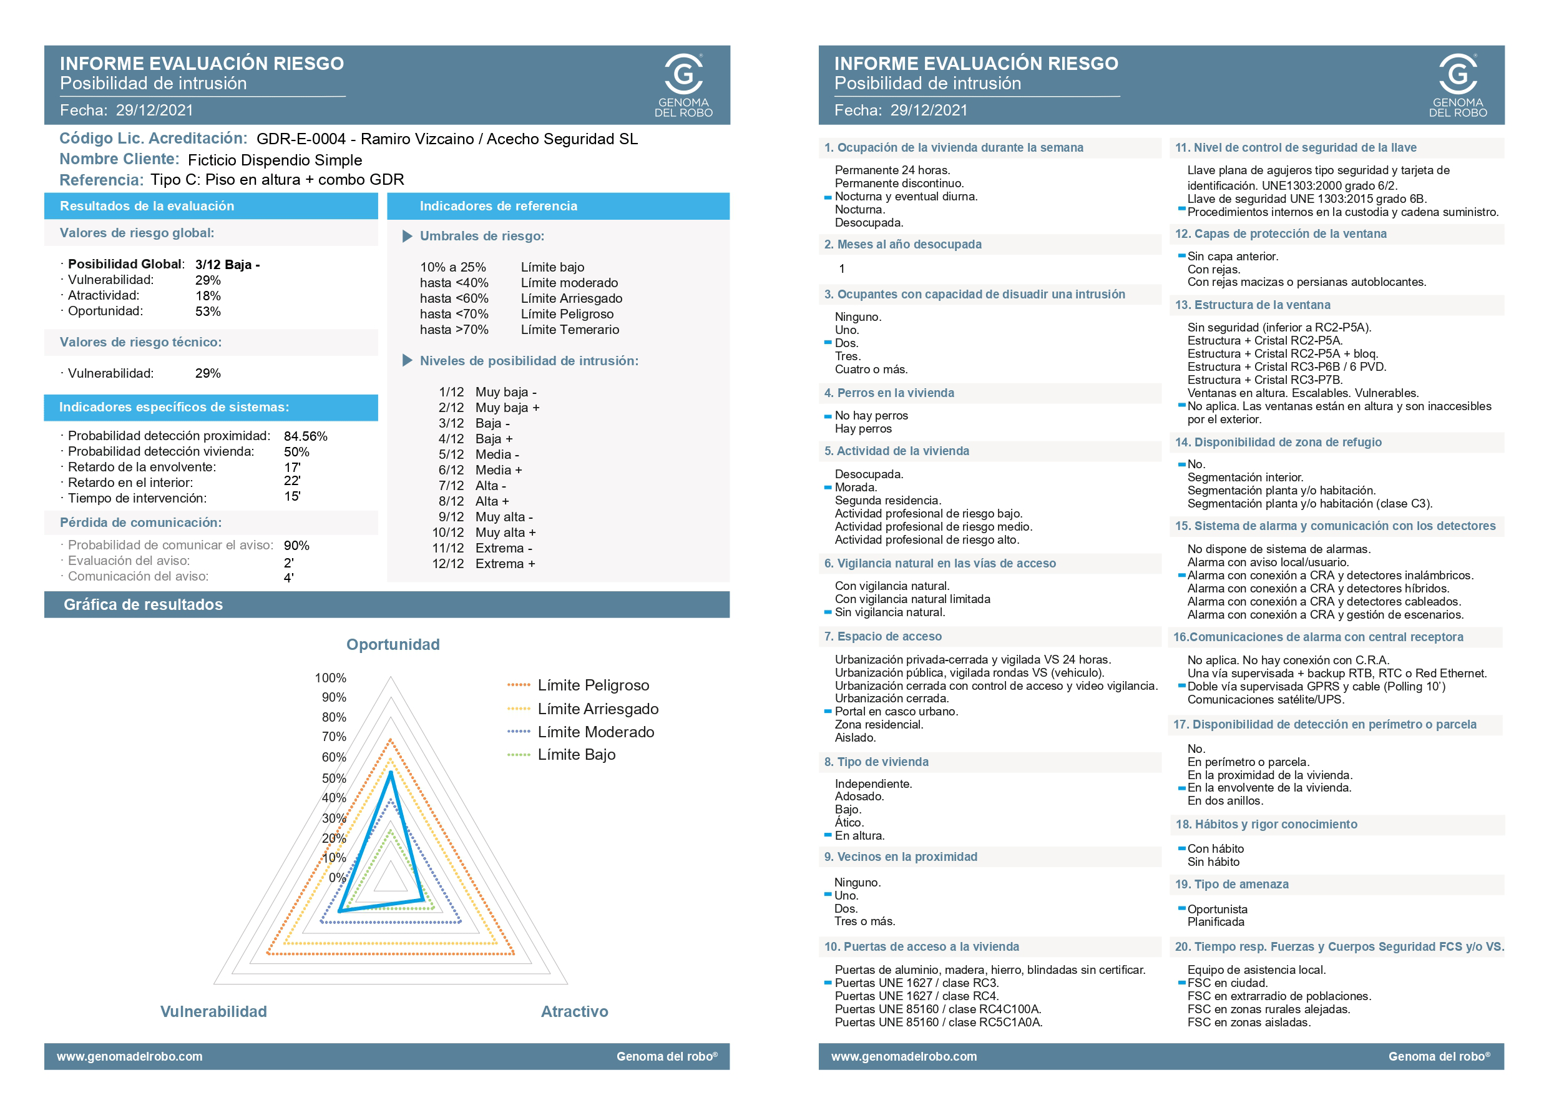Click the yellow Límite Arriesgado legend marker
The width and height of the screenshot is (1549, 1095).
[x=519, y=709]
